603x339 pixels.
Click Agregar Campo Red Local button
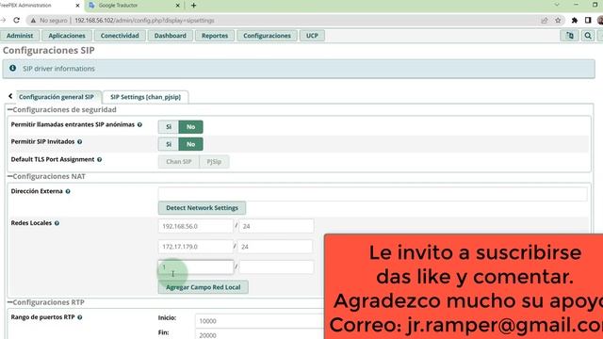[204, 287]
